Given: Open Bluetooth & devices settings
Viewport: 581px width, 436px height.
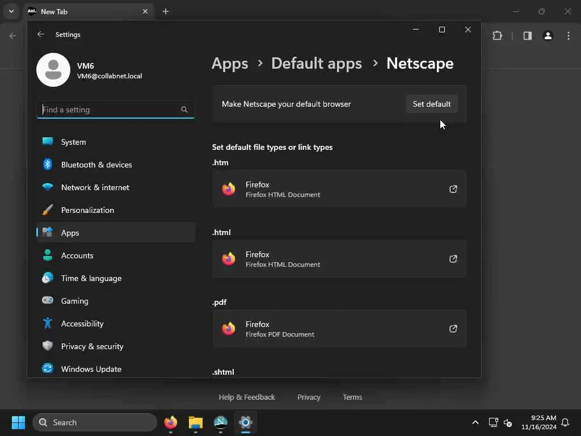Looking at the screenshot, I should pyautogui.click(x=116, y=164).
